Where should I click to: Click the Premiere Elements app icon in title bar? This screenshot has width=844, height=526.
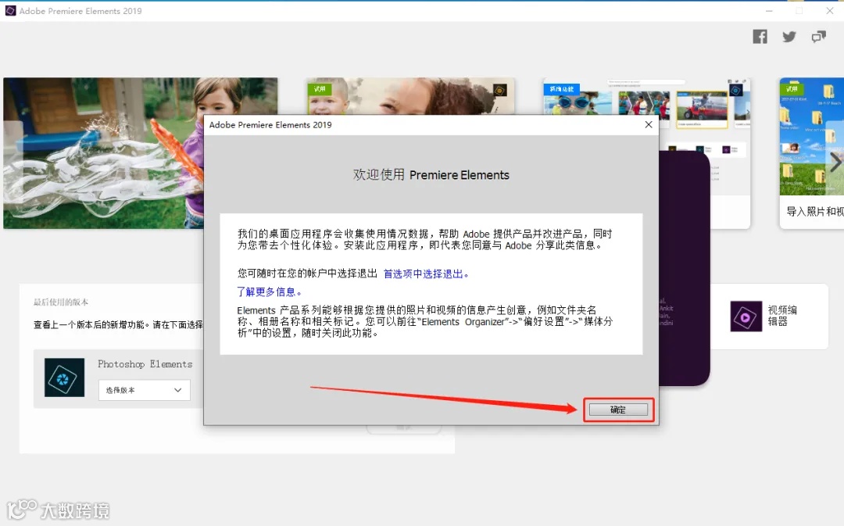click(x=10, y=11)
